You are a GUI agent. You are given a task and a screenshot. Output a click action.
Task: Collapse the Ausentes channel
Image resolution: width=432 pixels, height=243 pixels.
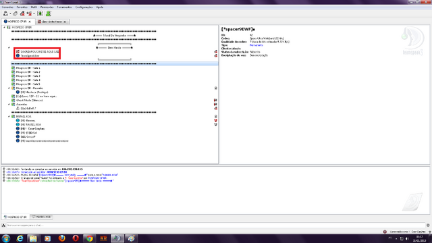click(x=9, y=105)
